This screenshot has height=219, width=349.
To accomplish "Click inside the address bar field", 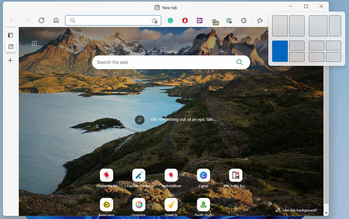I will pos(113,21).
